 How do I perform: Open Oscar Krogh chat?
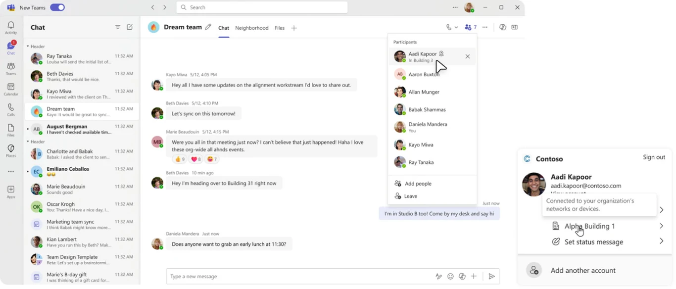point(82,207)
